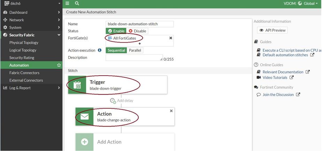Favorite the Automation page with the star icon
322x151 pixels.
click(59, 65)
